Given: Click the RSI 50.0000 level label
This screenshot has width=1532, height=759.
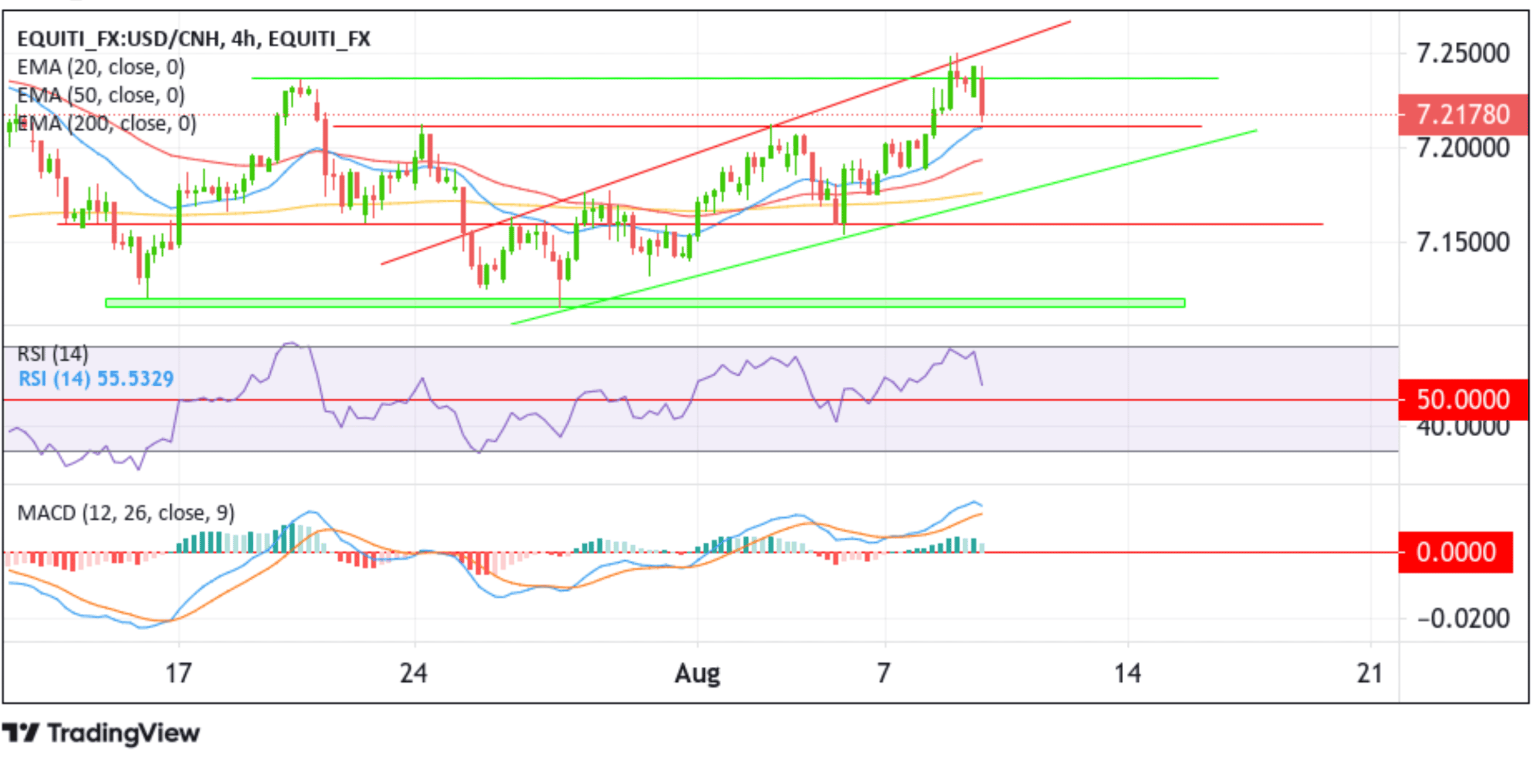Looking at the screenshot, I should click(1463, 400).
